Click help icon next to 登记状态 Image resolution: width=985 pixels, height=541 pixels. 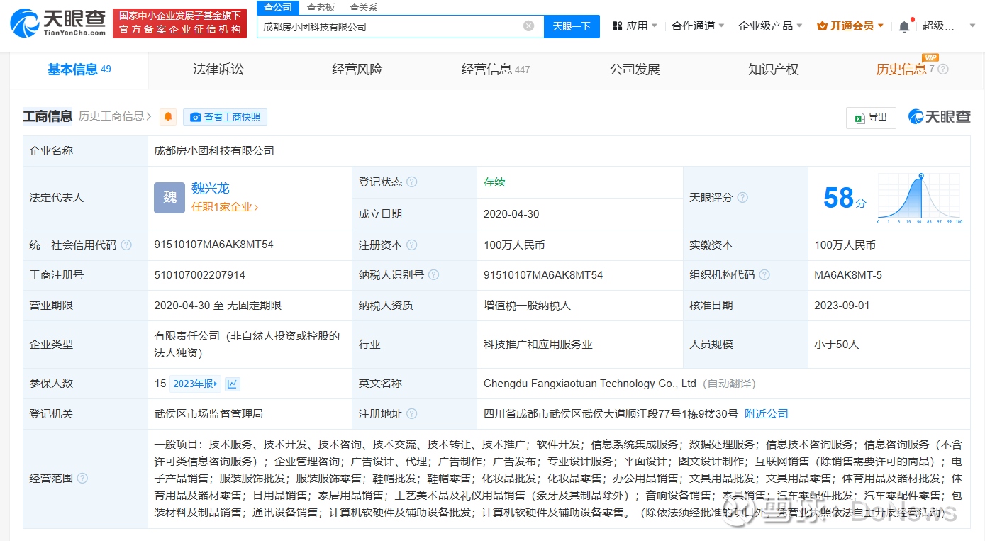click(412, 182)
